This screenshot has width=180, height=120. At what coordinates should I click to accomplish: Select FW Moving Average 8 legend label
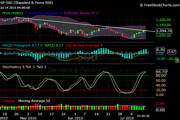click(43, 13)
